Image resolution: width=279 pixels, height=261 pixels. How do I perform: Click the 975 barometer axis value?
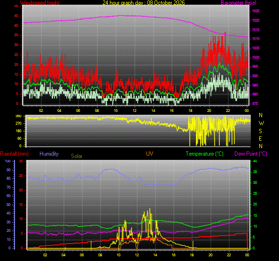pos(255,103)
